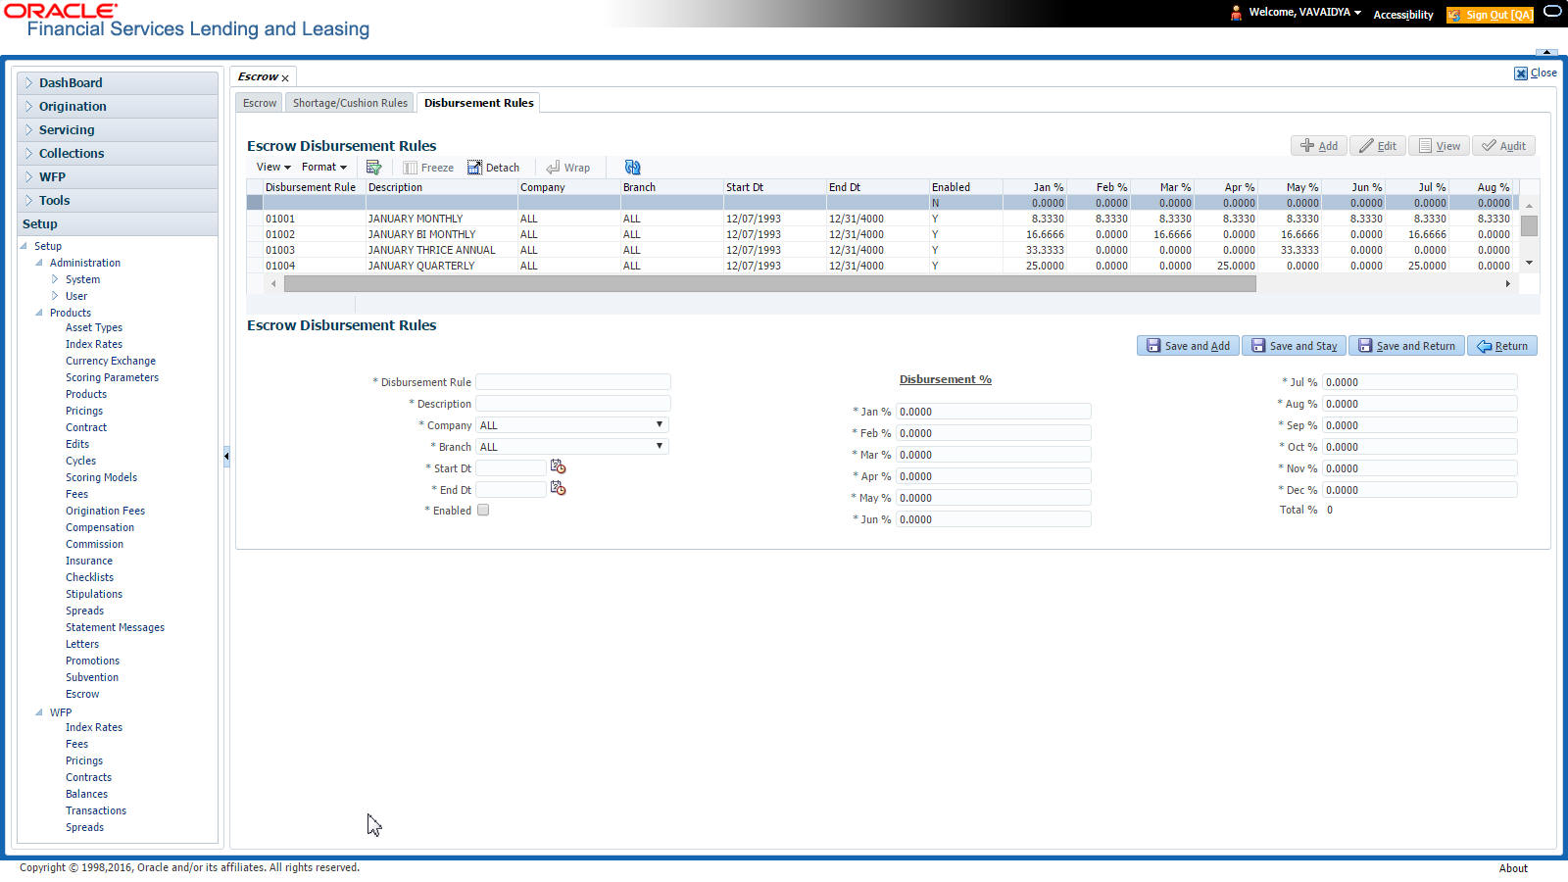
Task: Expand the Servicing accordion section
Action: click(118, 130)
